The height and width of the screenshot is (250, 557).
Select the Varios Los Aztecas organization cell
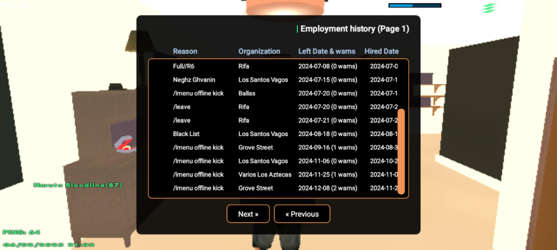pos(265,174)
